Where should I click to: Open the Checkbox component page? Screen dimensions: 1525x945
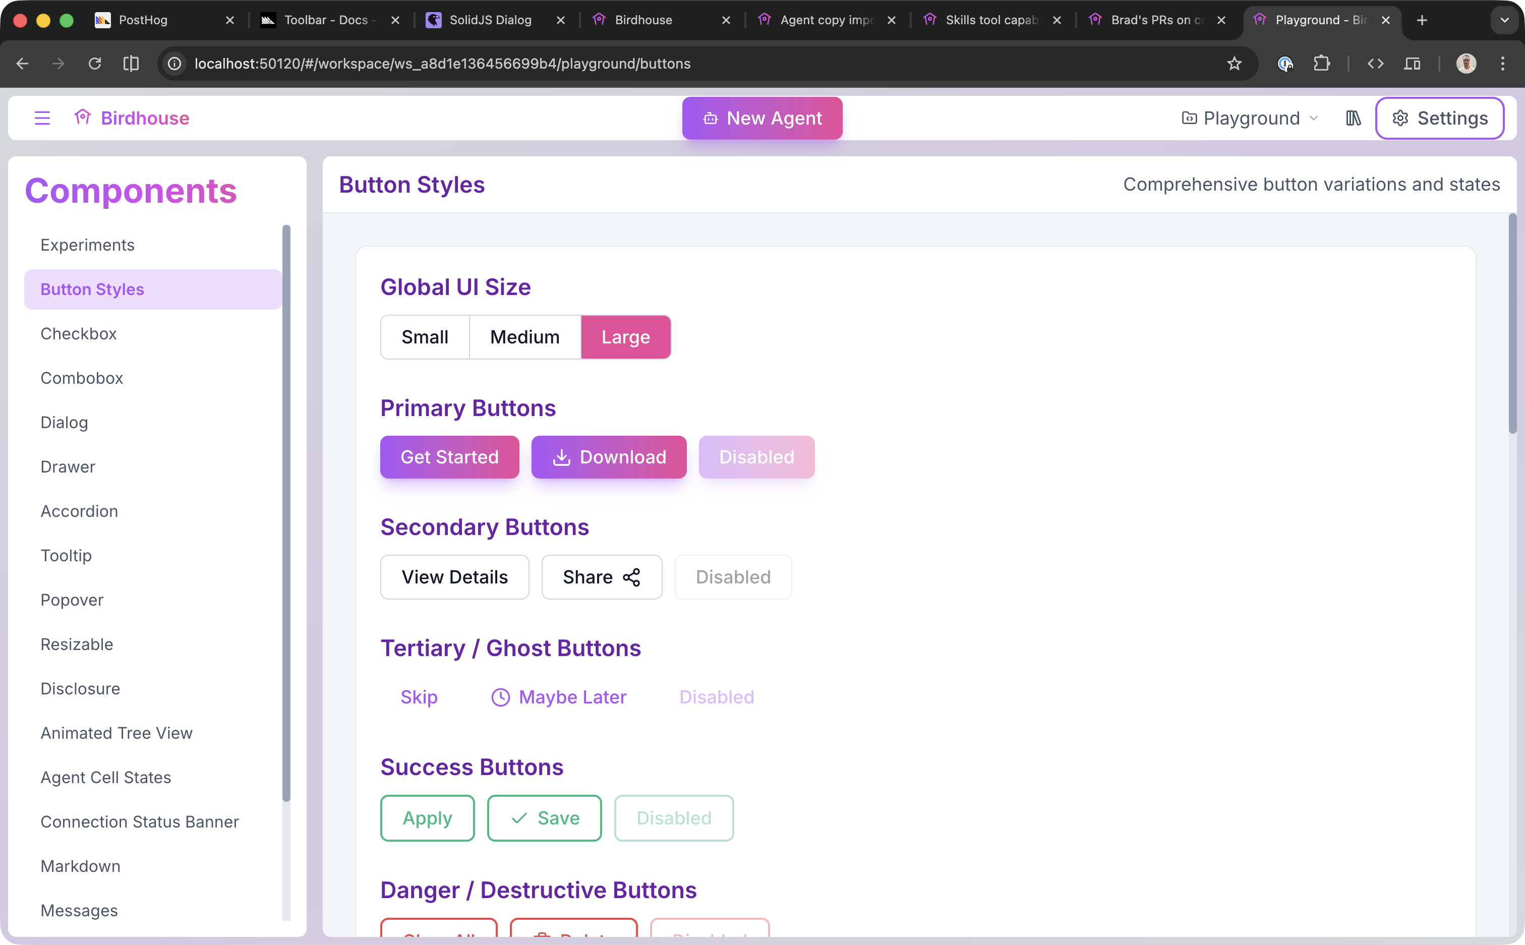pyautogui.click(x=79, y=334)
